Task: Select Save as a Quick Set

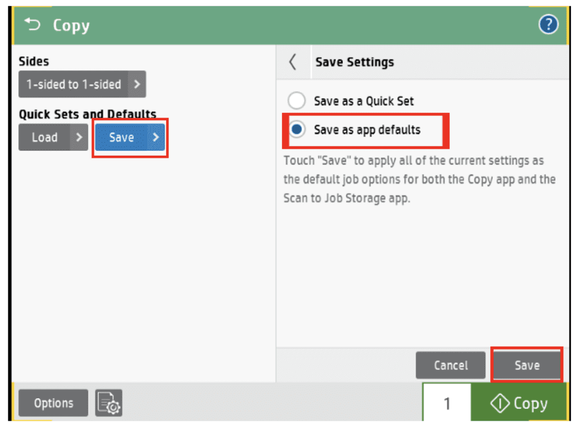Action: point(296,101)
